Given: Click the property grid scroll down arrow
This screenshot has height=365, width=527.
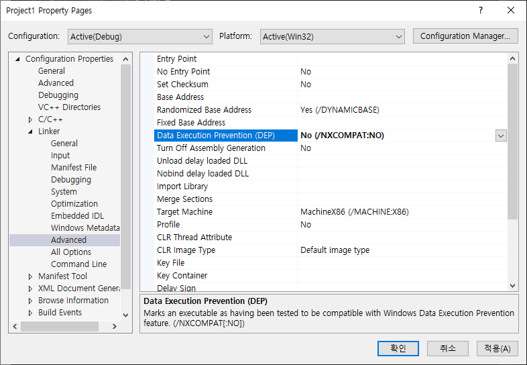Looking at the screenshot, I should point(512,286).
